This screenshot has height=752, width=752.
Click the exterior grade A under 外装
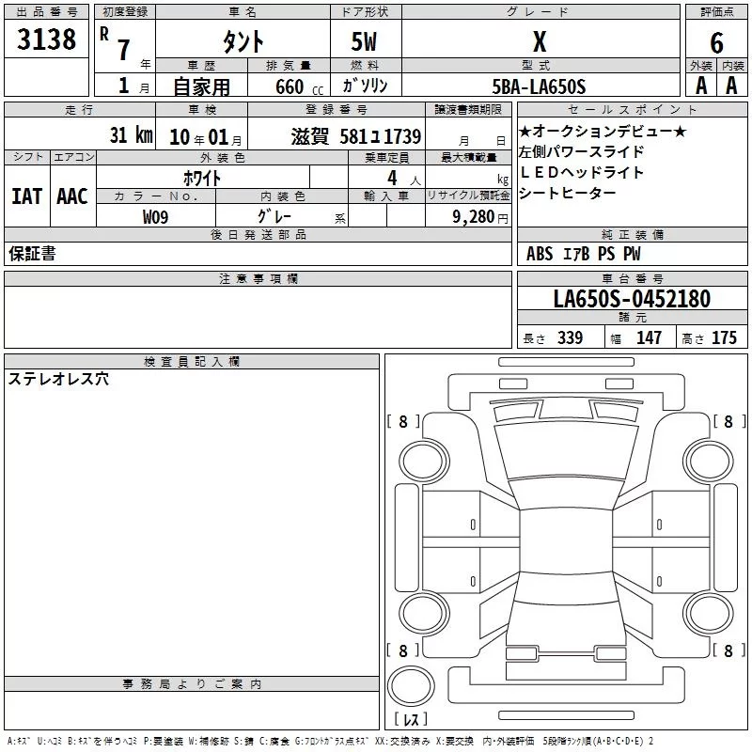699,86
